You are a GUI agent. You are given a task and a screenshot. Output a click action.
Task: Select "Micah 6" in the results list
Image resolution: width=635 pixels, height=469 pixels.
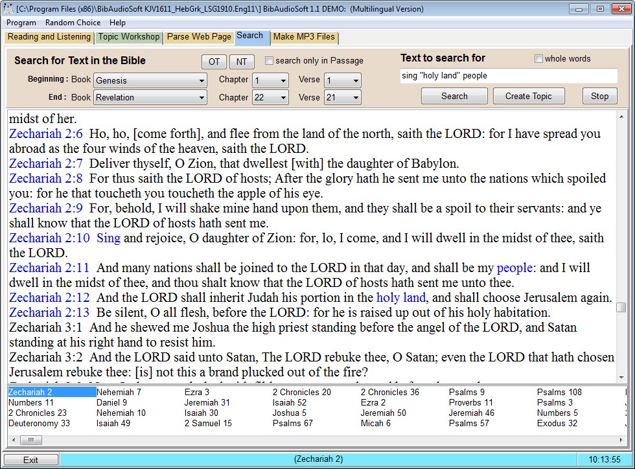[375, 424]
